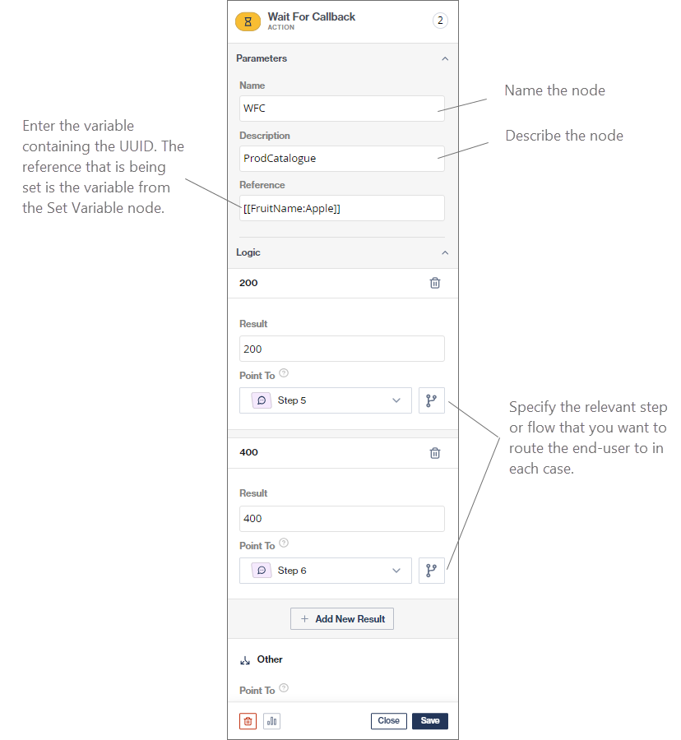Open the statistics bar chart icon
Screen dimensions: 681x740
click(x=271, y=721)
